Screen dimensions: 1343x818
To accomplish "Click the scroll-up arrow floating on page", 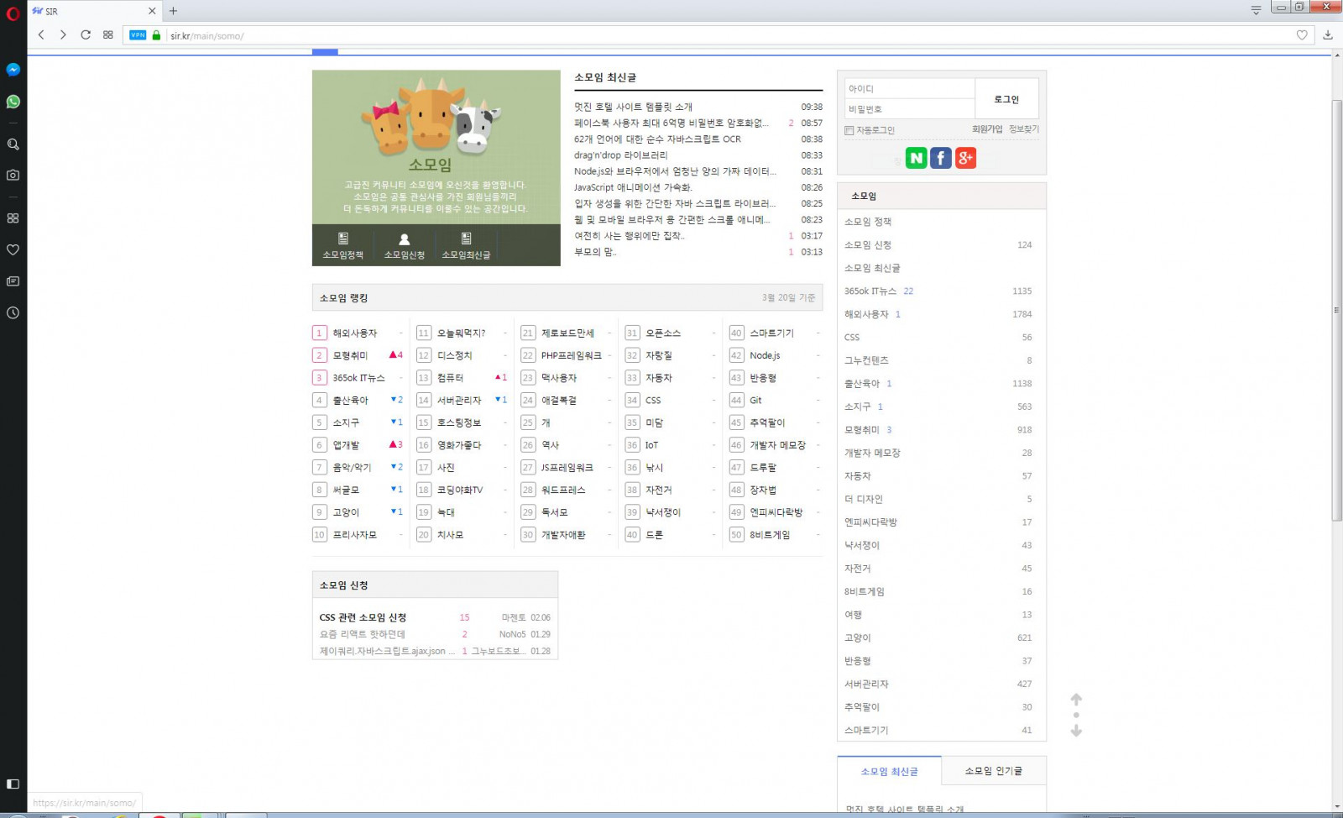I will pos(1076,700).
